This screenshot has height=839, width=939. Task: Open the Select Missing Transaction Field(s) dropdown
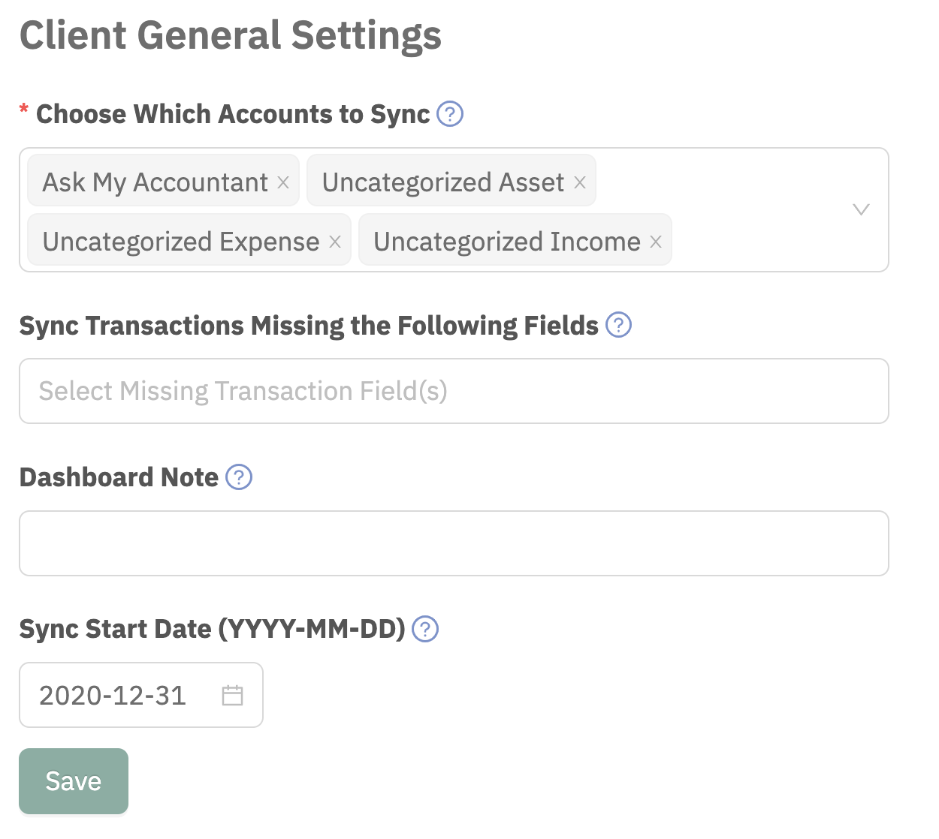454,391
